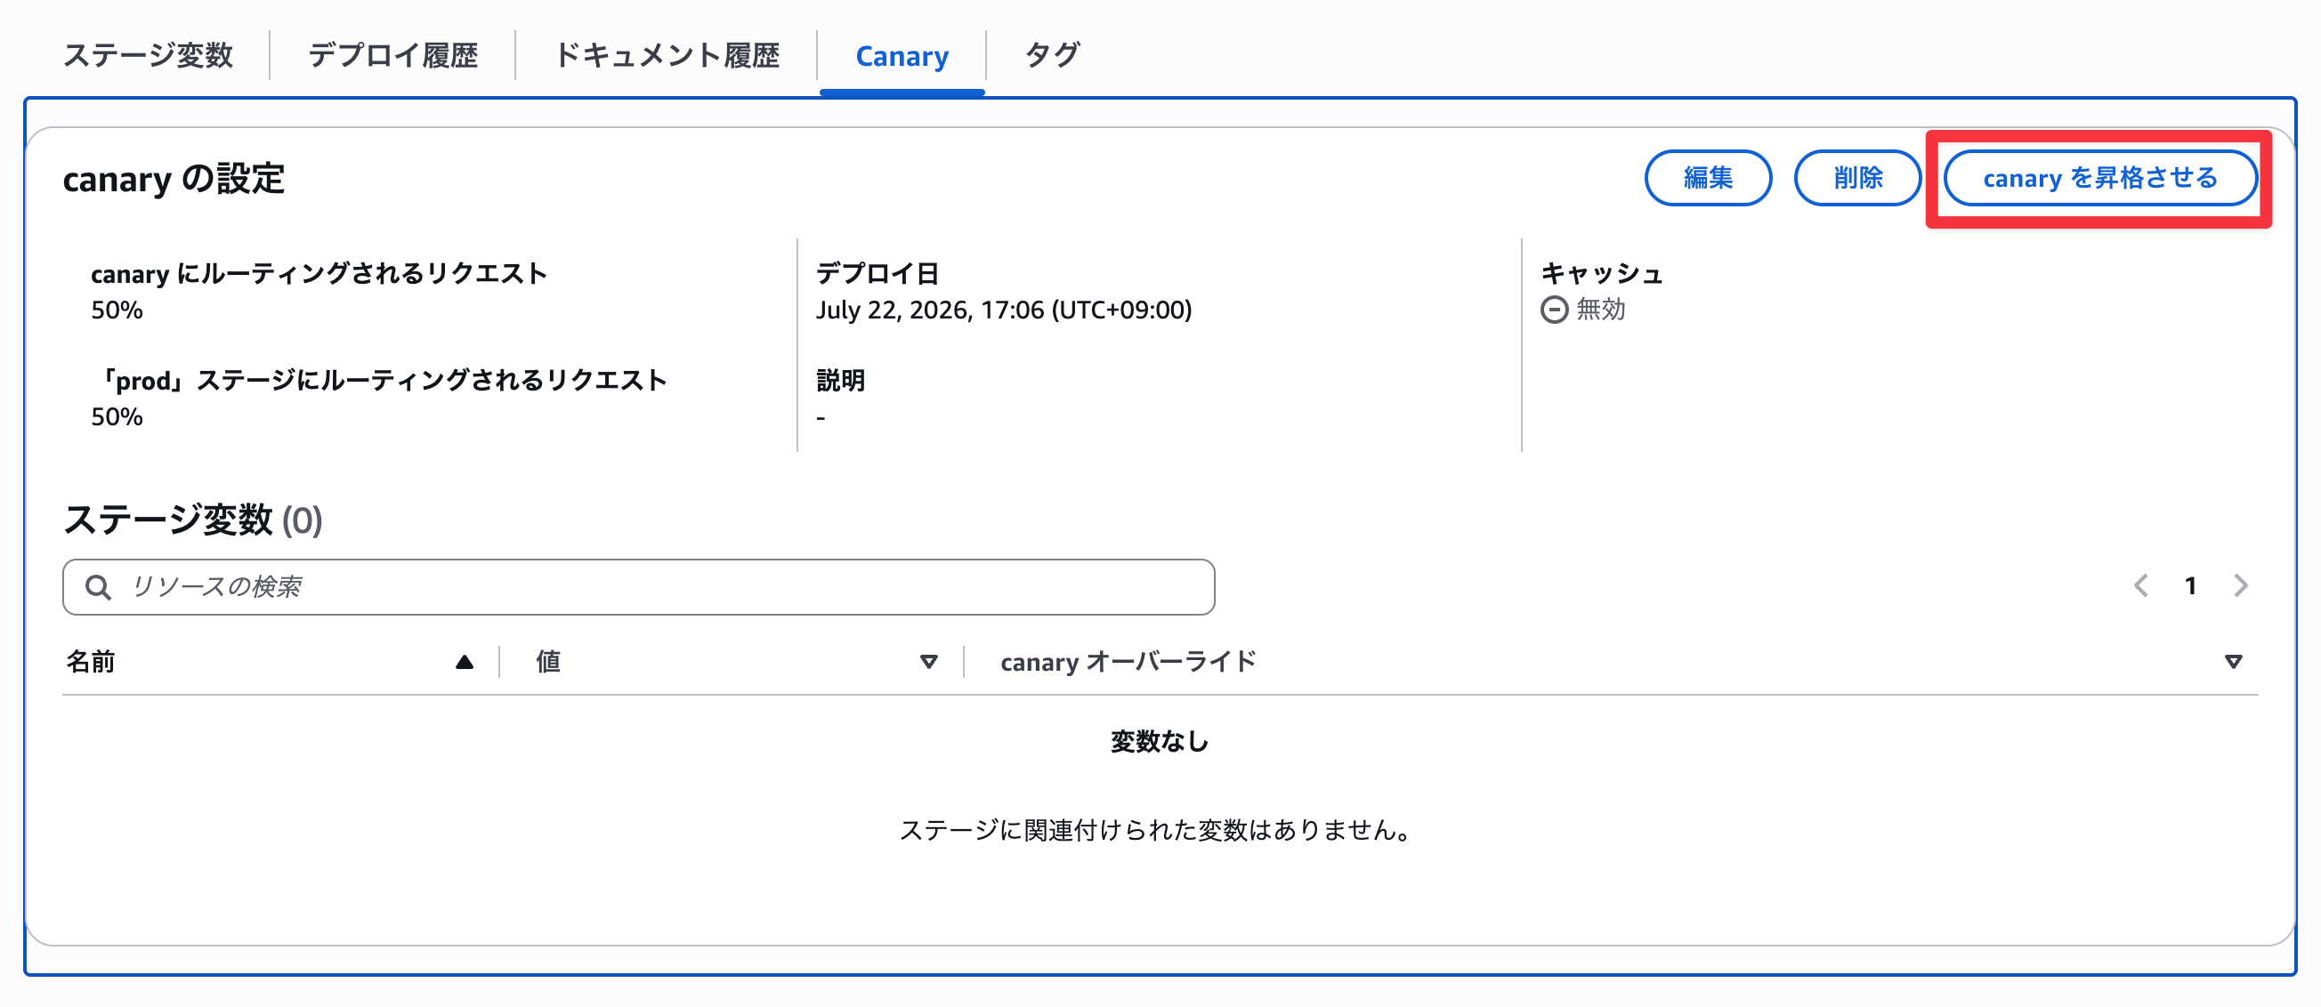Viewport: 2321px width, 1007px height.
Task: Sort by 名前 column ascending arrow
Action: [464, 663]
